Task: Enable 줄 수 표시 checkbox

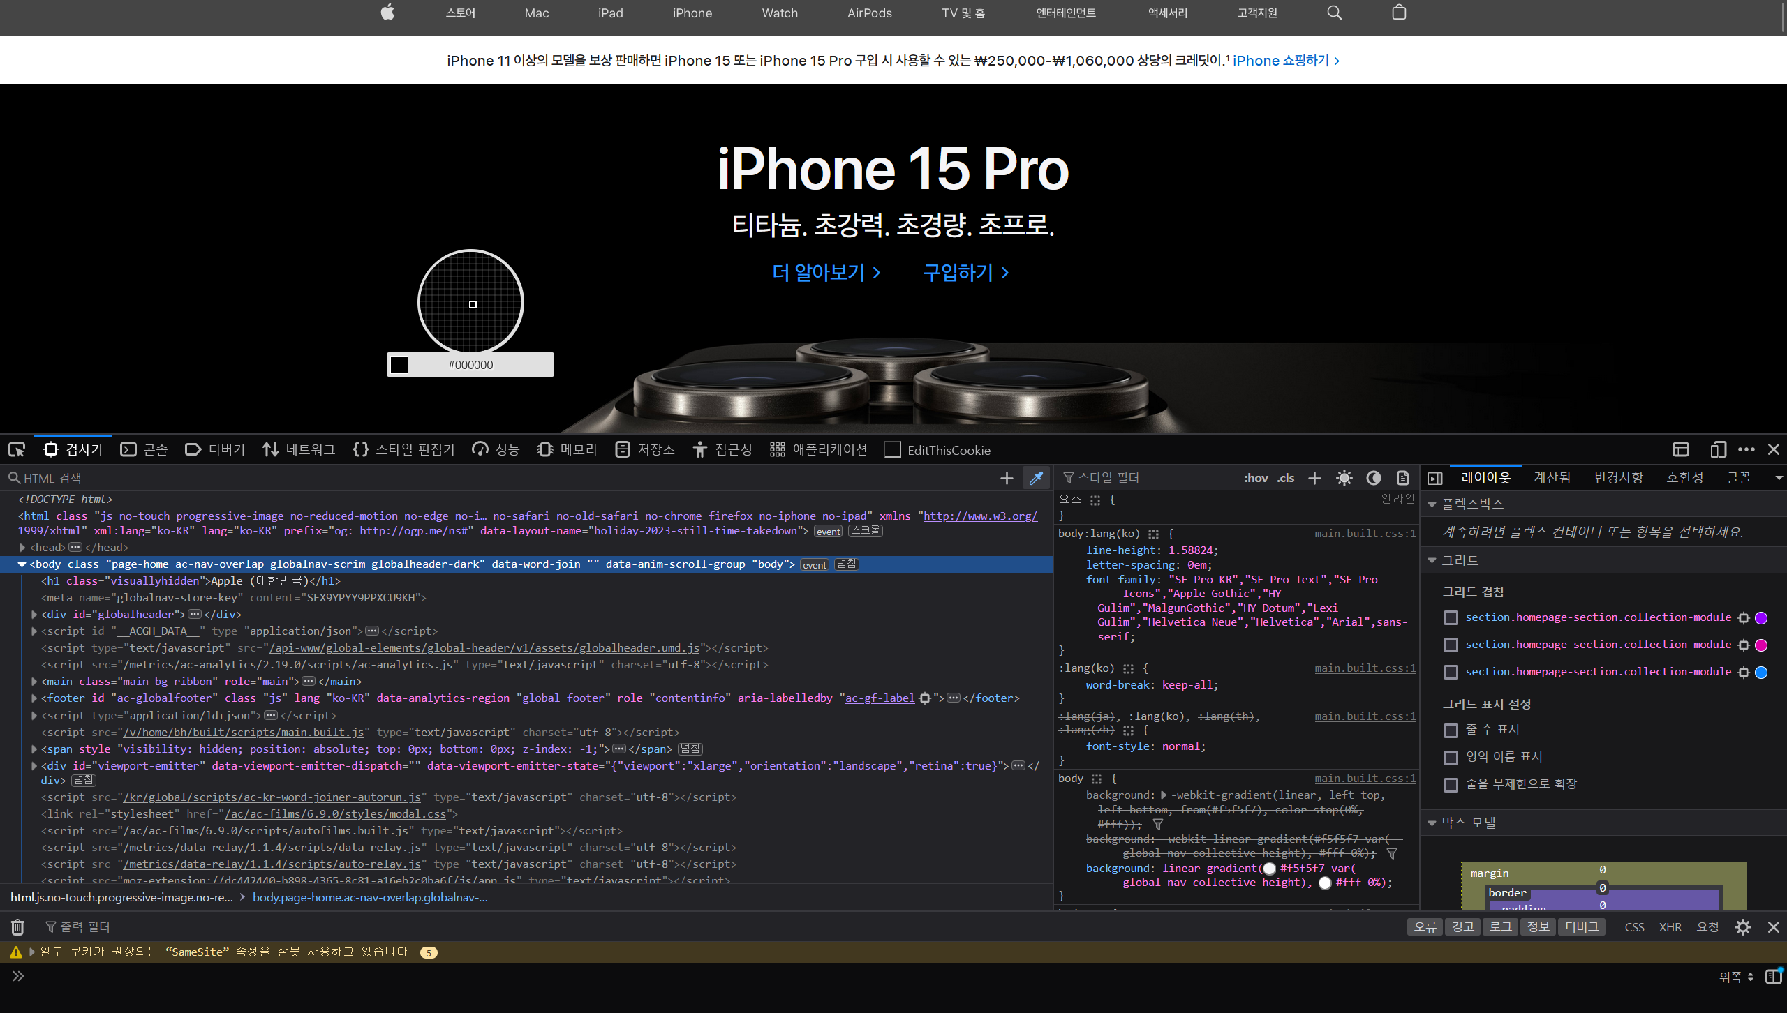Action: coord(1451,730)
